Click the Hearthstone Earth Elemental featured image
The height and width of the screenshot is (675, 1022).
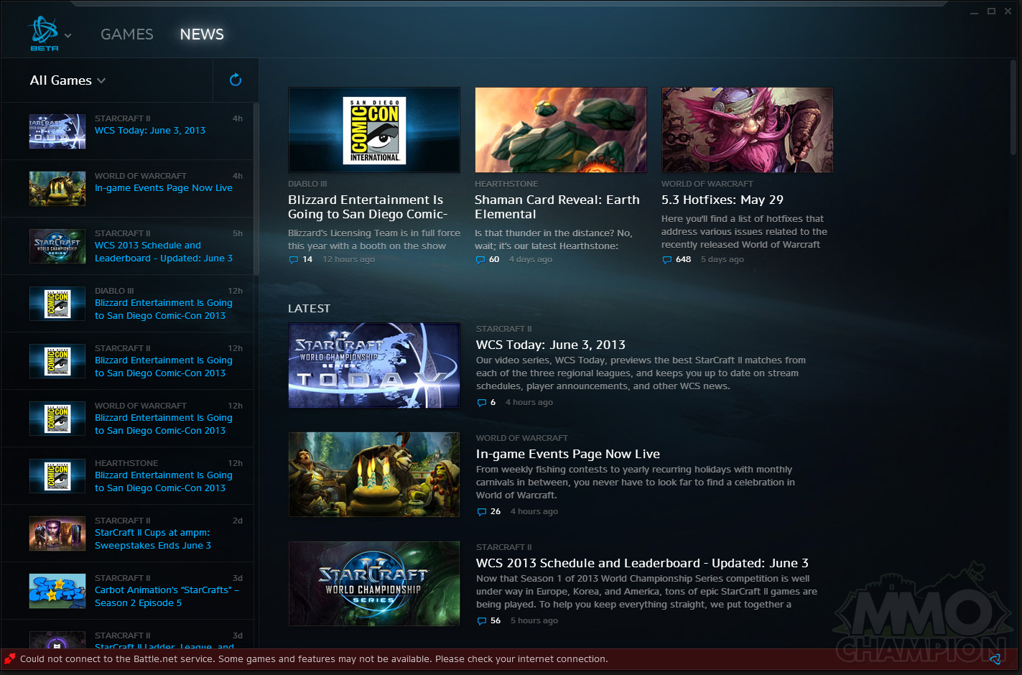(x=560, y=130)
